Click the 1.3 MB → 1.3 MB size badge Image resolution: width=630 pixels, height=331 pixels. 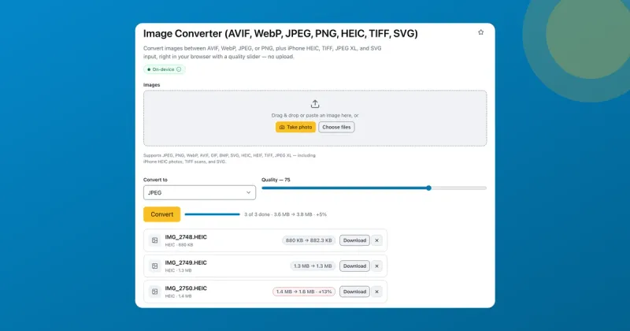pos(313,266)
